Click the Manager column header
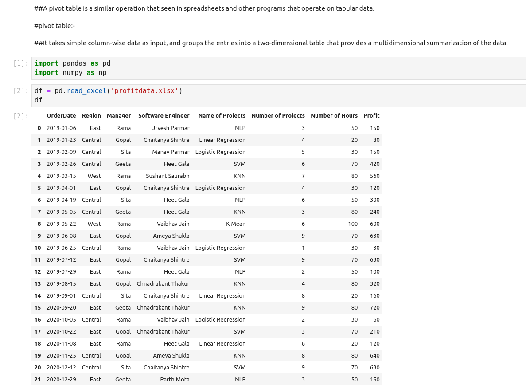 tap(119, 116)
